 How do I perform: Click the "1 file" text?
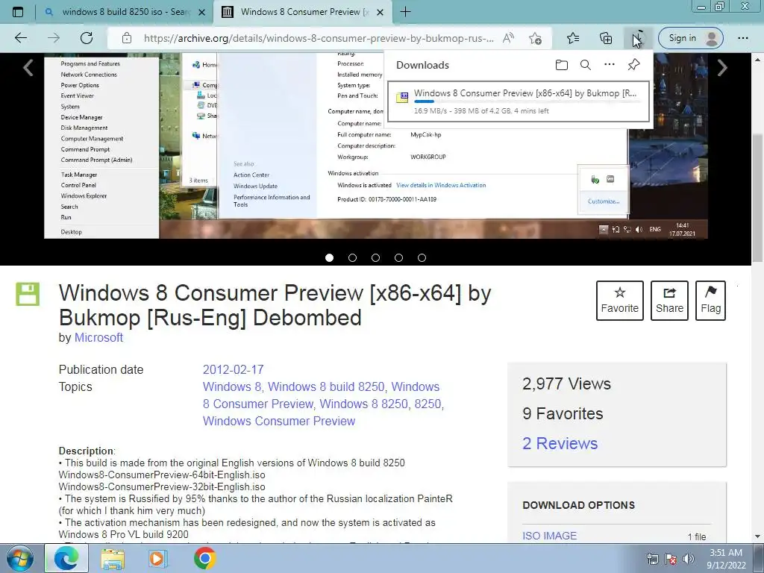[x=697, y=536]
